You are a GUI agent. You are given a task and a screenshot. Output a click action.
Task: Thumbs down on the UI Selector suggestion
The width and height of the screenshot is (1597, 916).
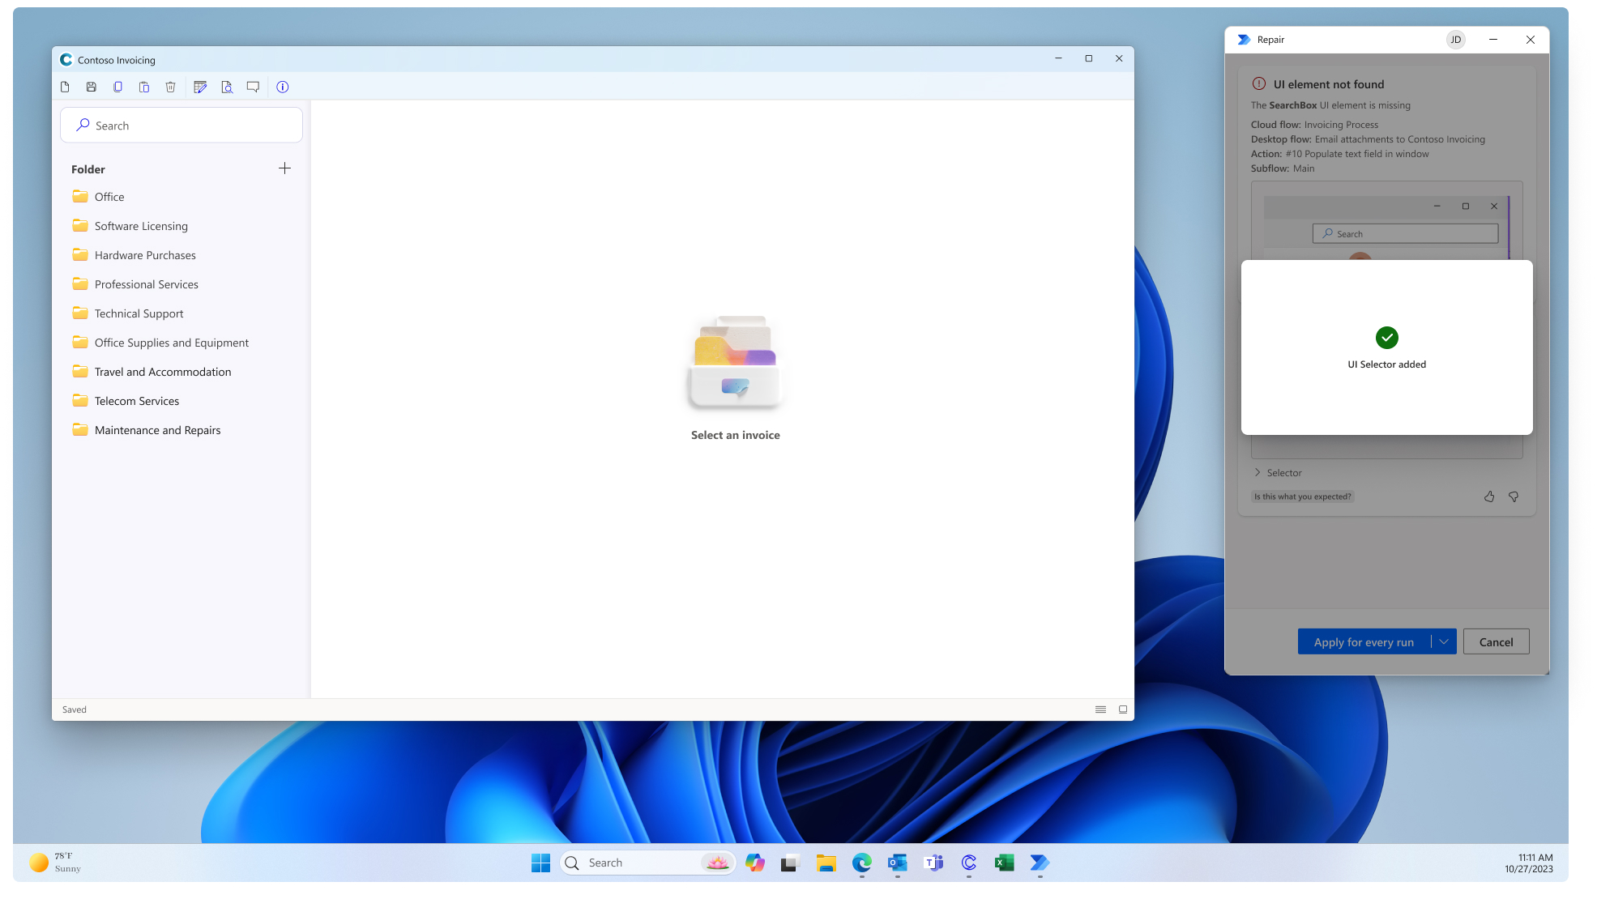1514,496
